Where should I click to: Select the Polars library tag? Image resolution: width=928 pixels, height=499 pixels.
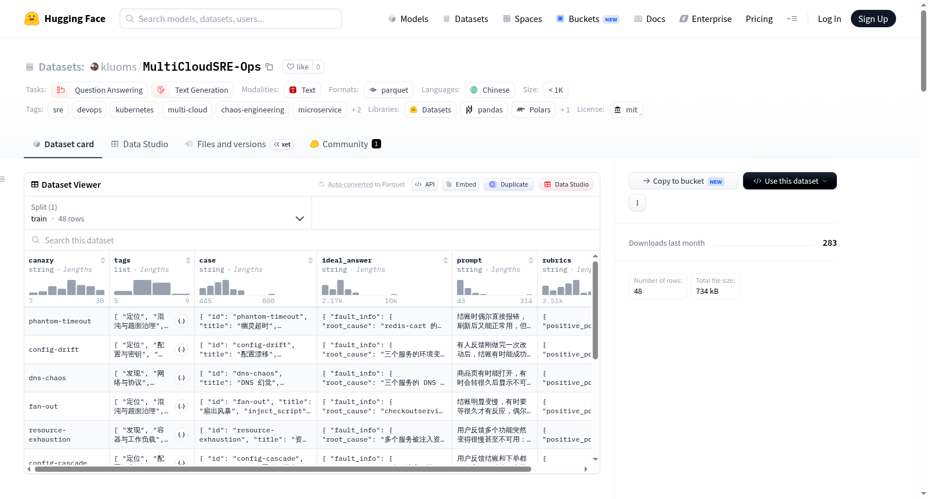click(534, 110)
